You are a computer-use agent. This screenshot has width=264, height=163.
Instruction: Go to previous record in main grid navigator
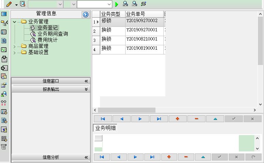(121, 119)
